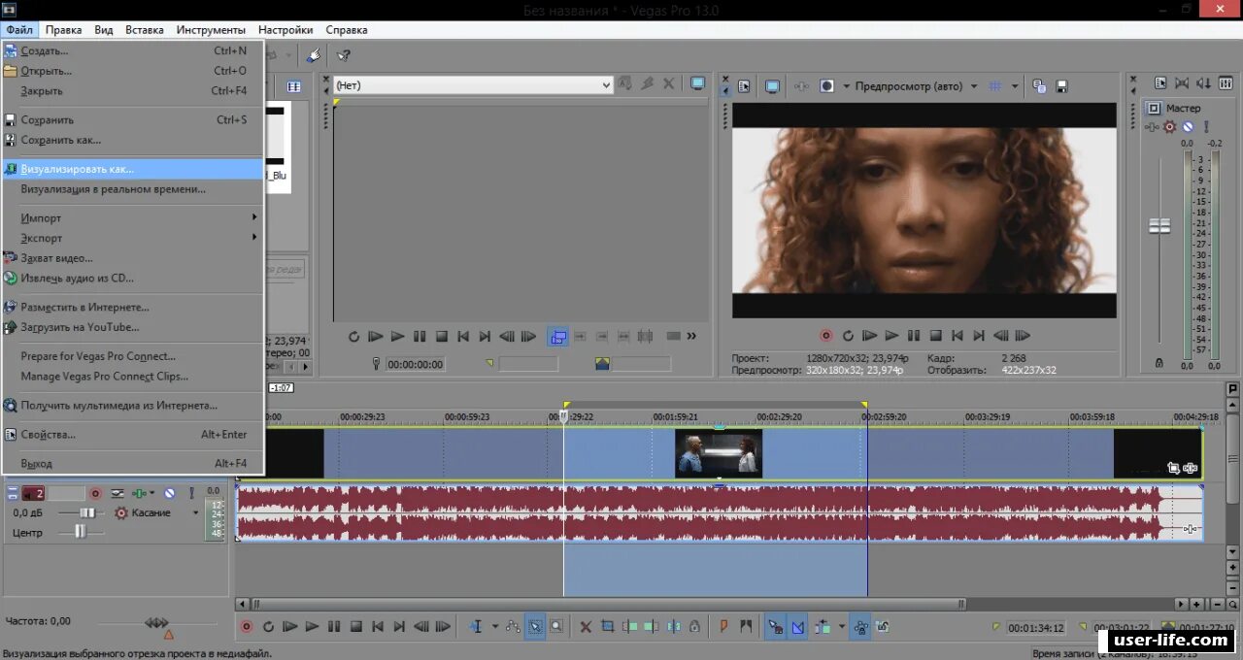Click the Envelope edit tool icon

513,627
